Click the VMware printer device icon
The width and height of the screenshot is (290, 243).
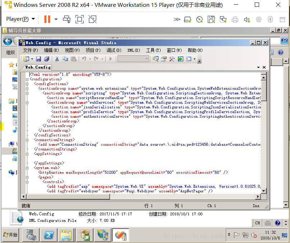[235, 19]
